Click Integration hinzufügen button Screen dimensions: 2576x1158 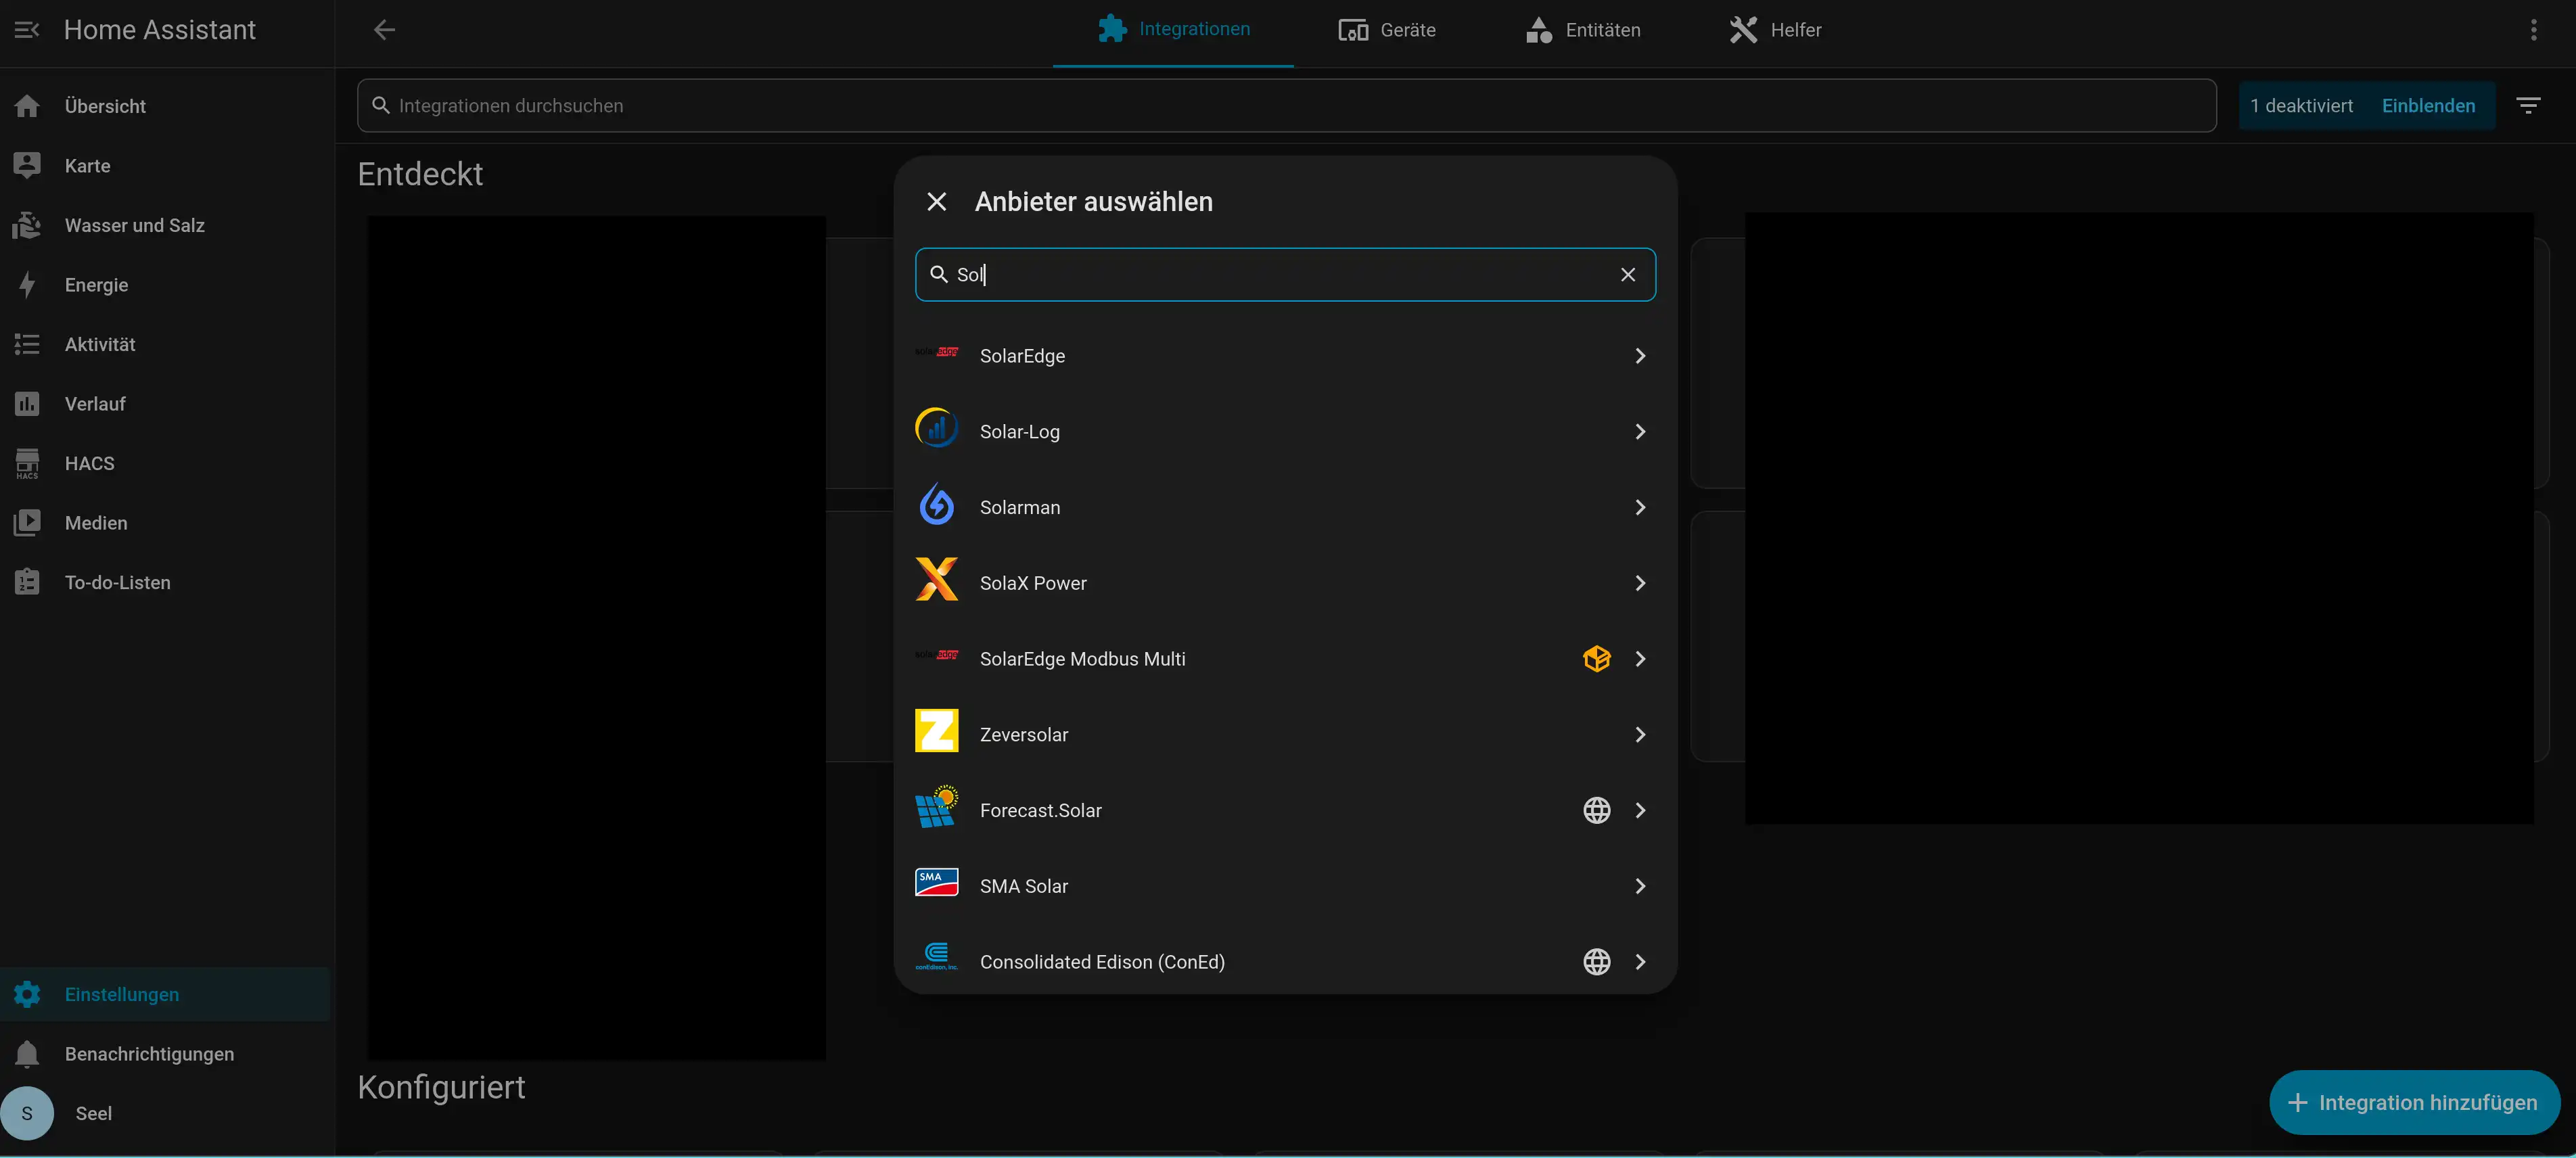point(2414,1103)
